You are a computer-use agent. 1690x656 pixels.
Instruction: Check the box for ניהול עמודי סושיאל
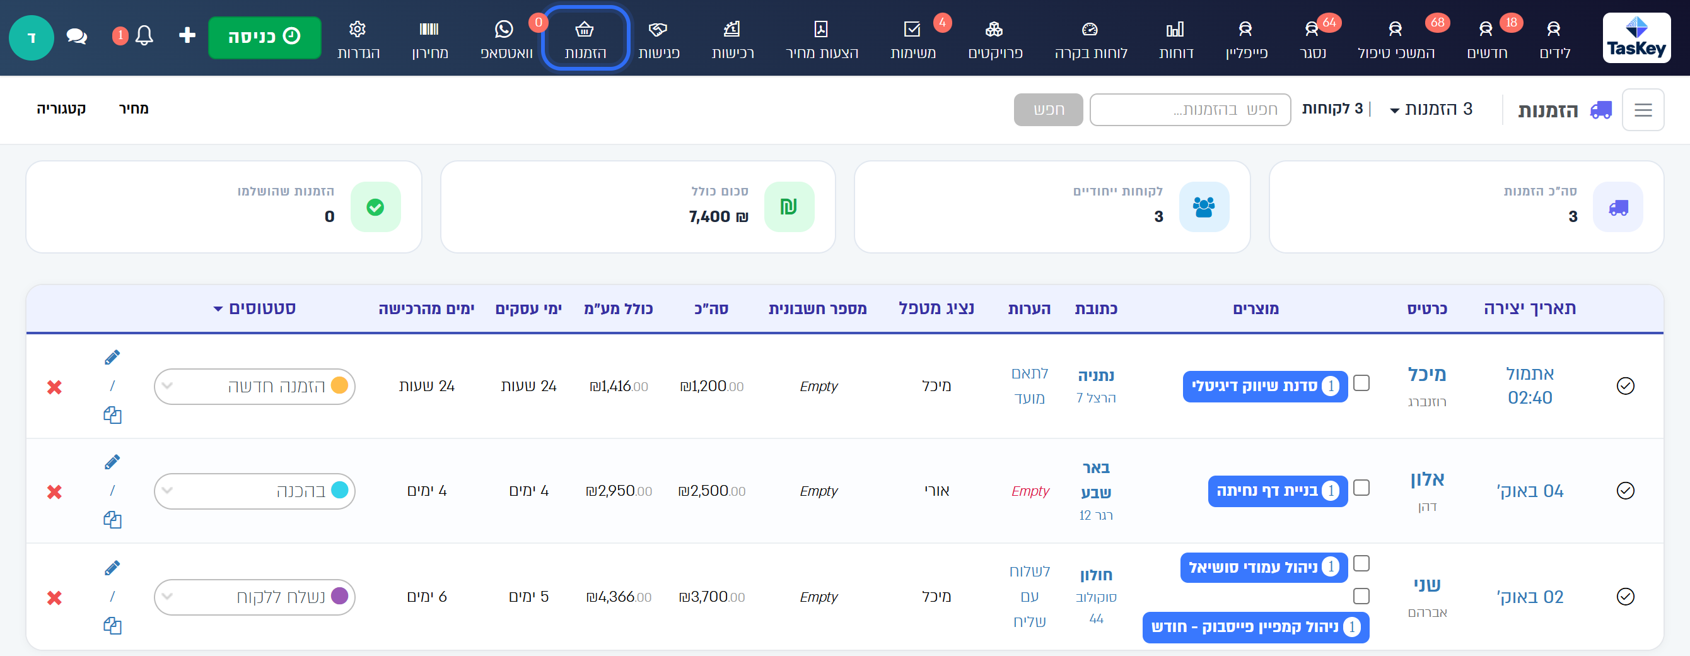[x=1361, y=563]
